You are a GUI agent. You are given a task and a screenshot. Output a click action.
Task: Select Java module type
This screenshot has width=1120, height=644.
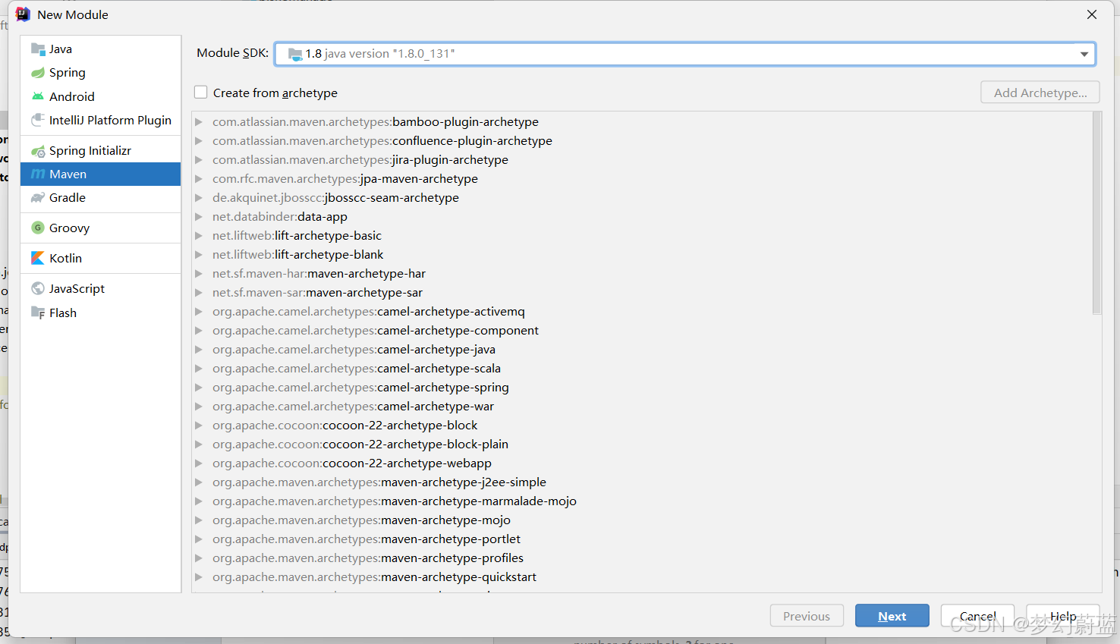[x=101, y=49]
